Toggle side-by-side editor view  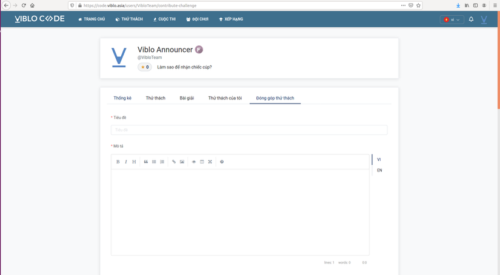tap(202, 162)
